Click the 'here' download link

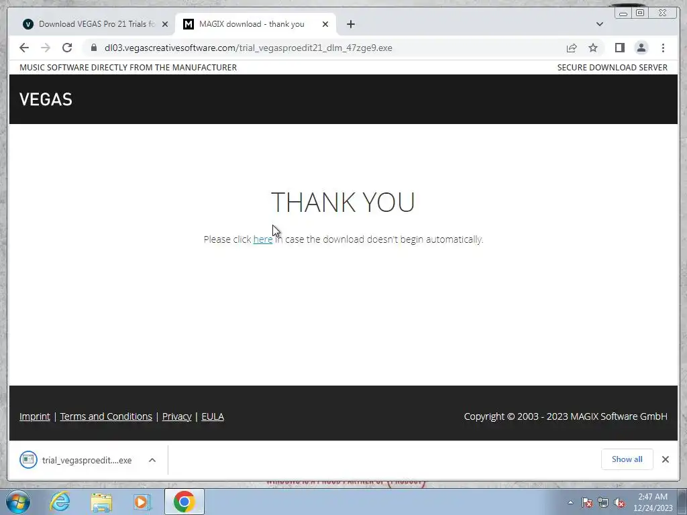[263, 239]
